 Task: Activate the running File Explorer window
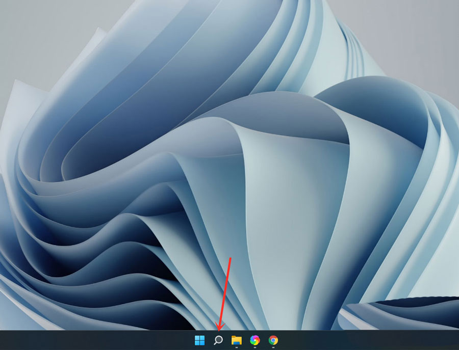(236, 340)
